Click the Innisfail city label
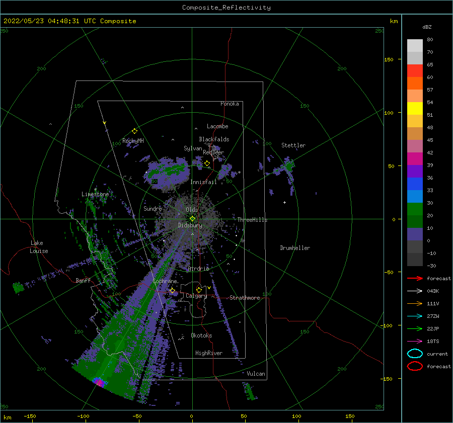Viewport: 453px width, 423px height. click(203, 182)
